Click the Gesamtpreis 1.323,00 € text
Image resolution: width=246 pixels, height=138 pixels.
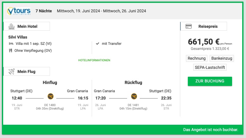[210, 49]
